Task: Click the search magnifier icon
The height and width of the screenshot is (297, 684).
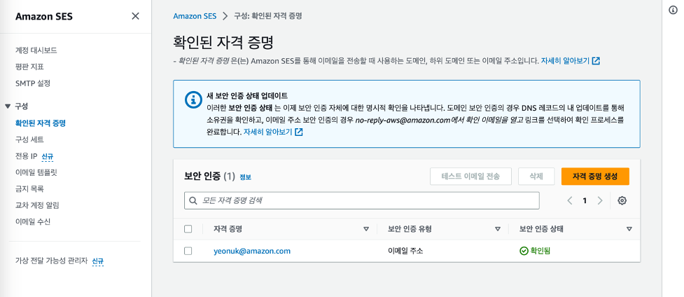Action: (193, 200)
